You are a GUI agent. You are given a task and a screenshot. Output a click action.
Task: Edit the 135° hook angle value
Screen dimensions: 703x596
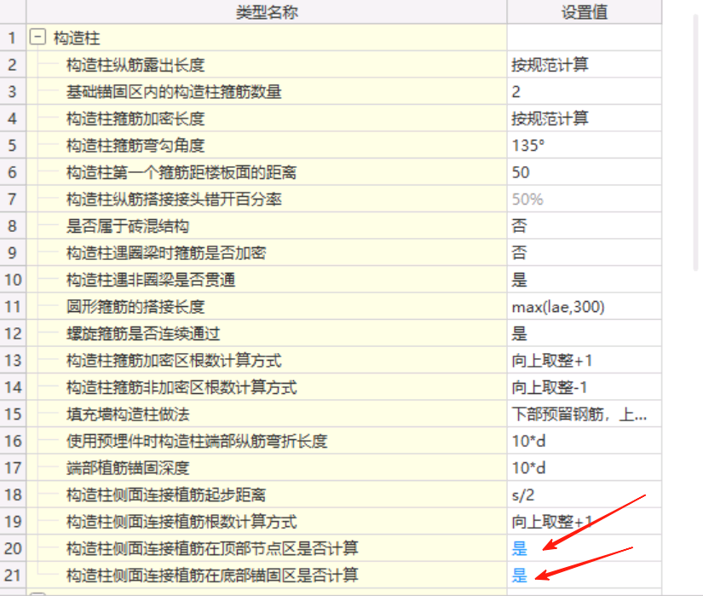click(585, 145)
